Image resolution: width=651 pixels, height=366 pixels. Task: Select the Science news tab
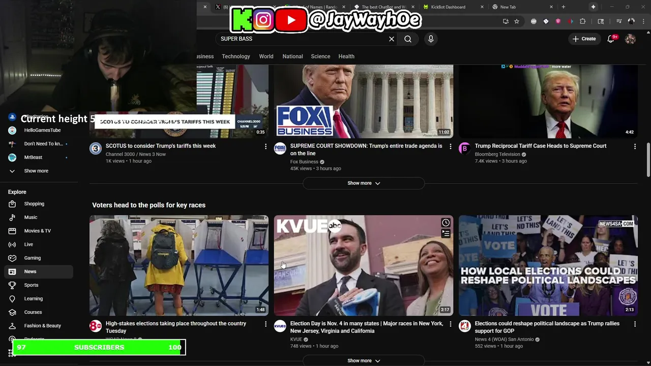320,56
